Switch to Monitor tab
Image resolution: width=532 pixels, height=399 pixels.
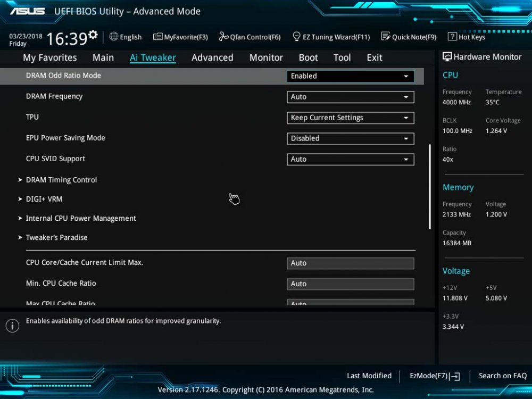[x=266, y=57]
